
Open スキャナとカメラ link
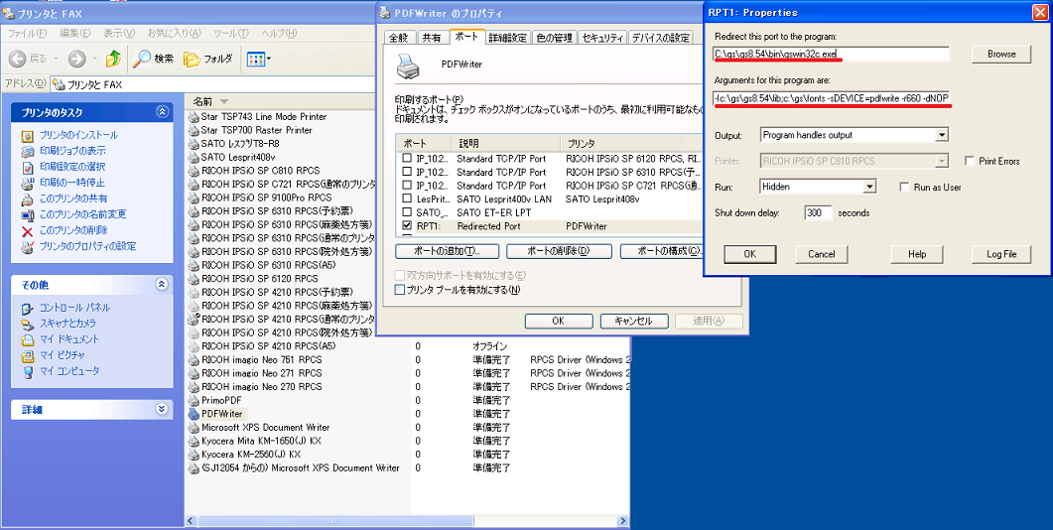tap(67, 324)
